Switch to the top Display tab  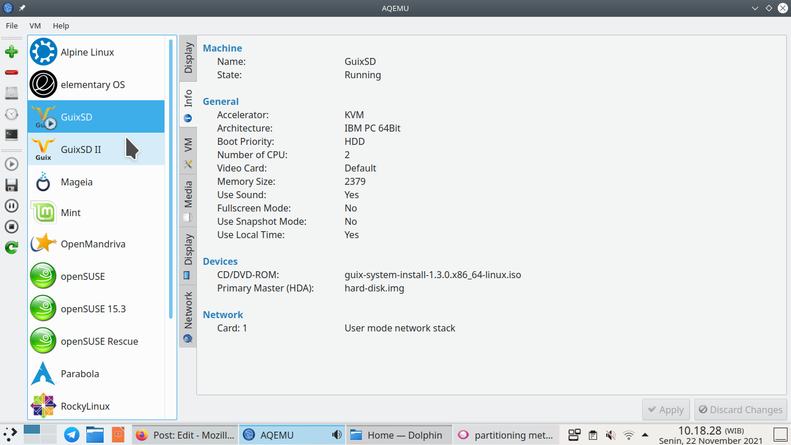point(188,58)
